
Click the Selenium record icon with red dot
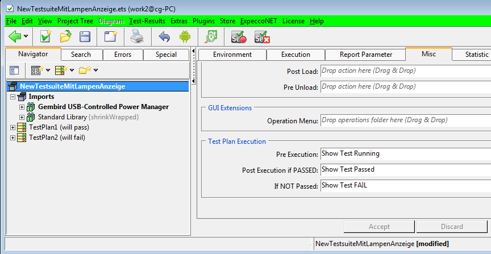238,37
